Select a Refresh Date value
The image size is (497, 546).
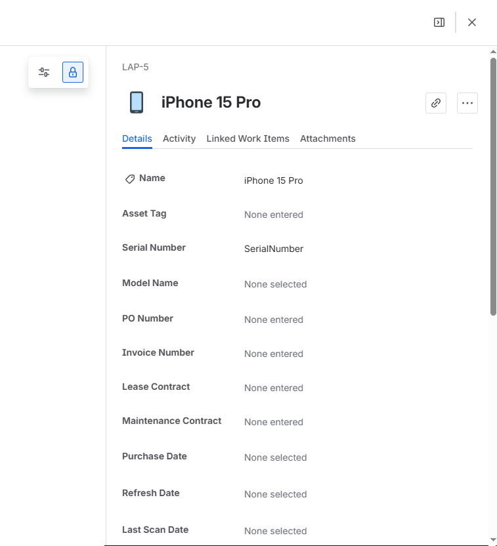coord(275,494)
